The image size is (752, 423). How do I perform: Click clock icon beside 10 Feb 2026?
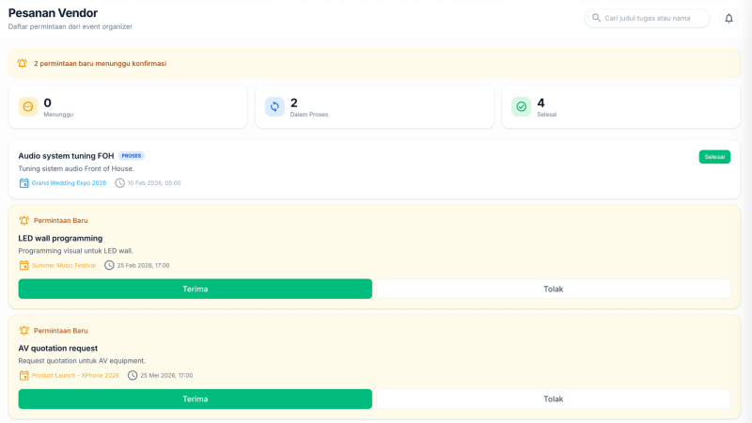click(x=119, y=183)
